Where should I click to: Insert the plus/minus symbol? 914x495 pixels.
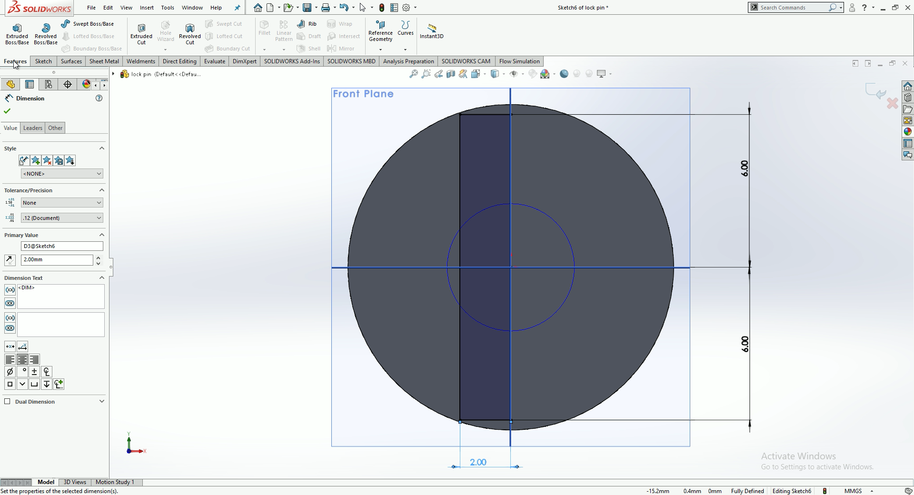(34, 372)
